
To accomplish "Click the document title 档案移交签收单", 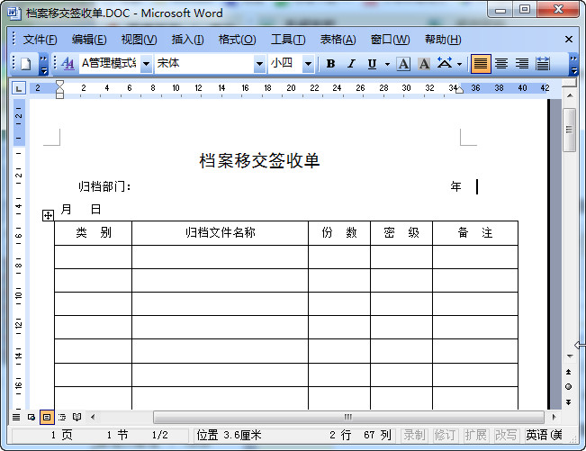I will (259, 160).
